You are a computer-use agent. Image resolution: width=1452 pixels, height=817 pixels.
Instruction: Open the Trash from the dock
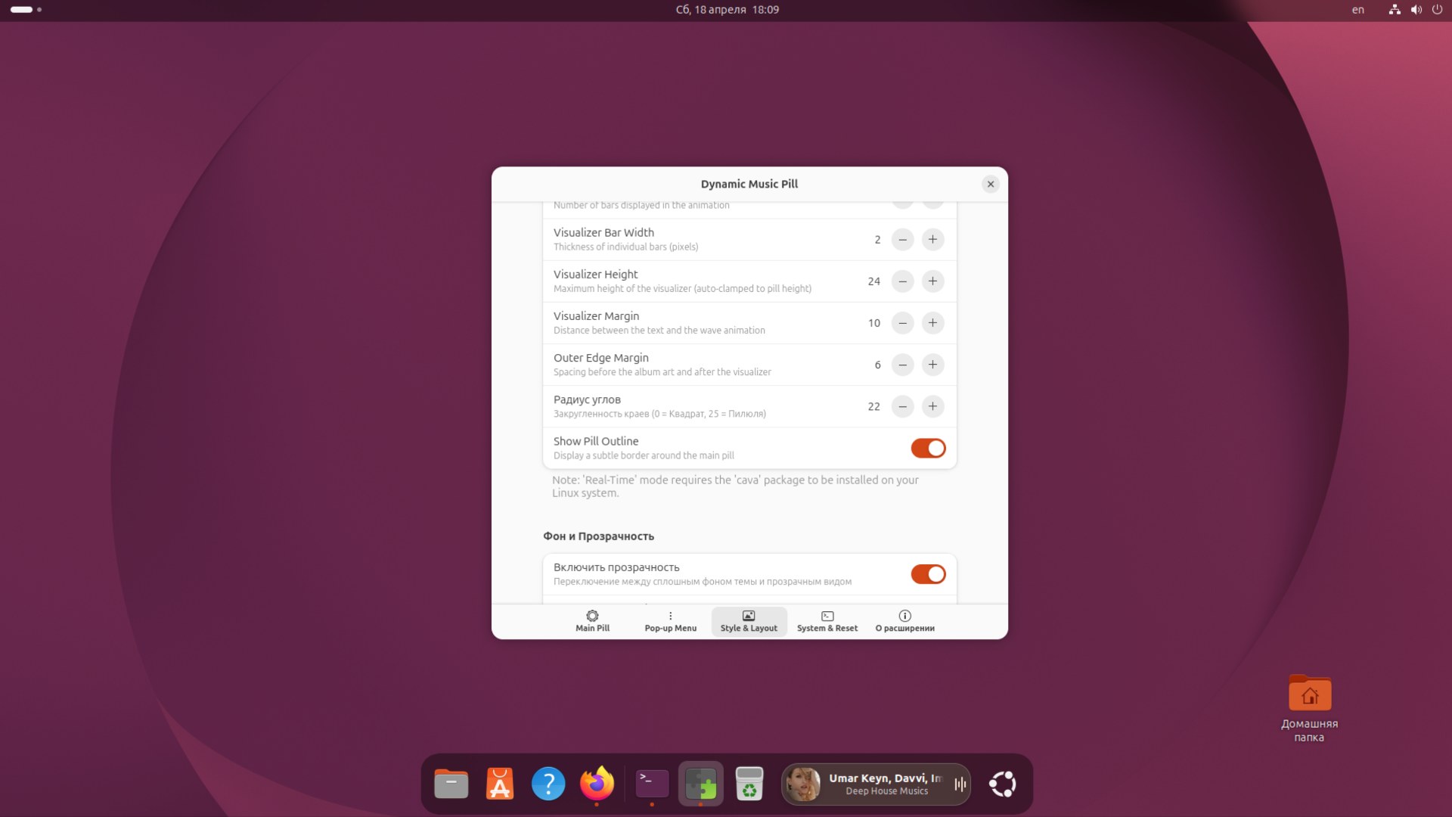(x=749, y=784)
